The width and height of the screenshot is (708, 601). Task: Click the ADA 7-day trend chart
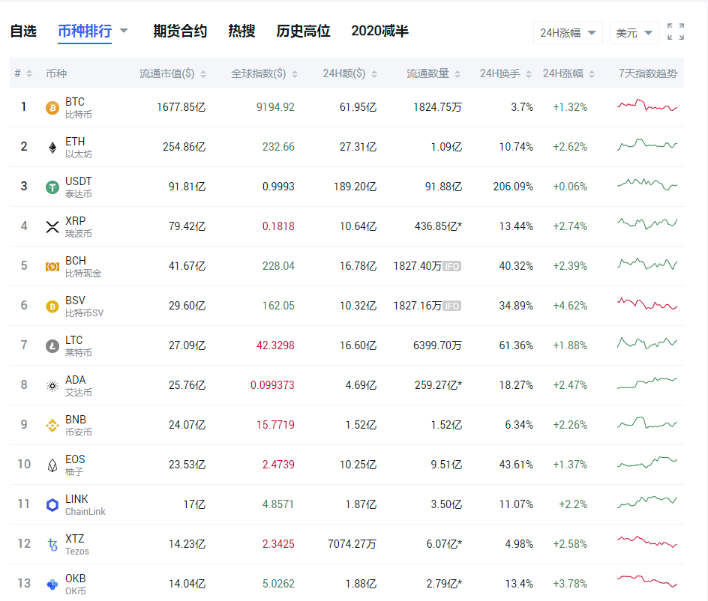[x=647, y=383]
